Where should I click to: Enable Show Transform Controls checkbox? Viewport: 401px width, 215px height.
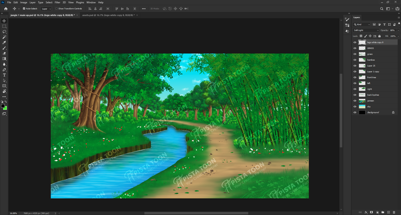tap(57, 8)
